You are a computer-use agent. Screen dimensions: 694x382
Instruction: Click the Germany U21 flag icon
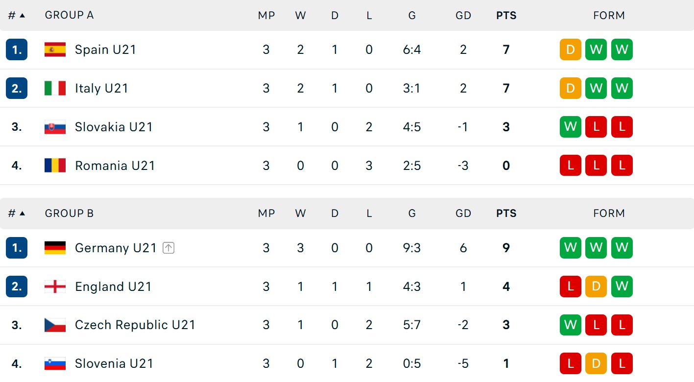pos(55,248)
